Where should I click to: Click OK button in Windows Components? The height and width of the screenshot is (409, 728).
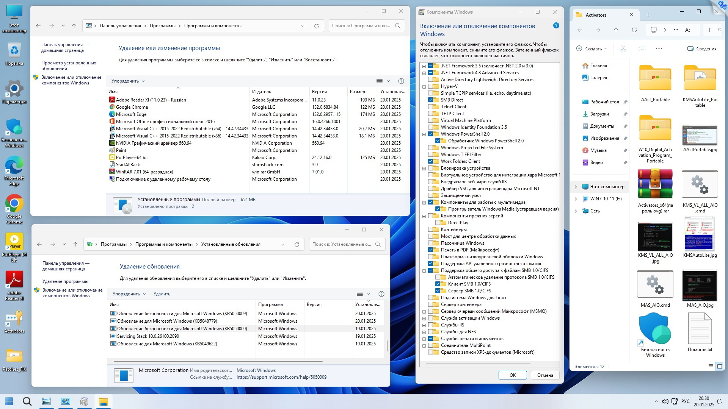tap(512, 375)
